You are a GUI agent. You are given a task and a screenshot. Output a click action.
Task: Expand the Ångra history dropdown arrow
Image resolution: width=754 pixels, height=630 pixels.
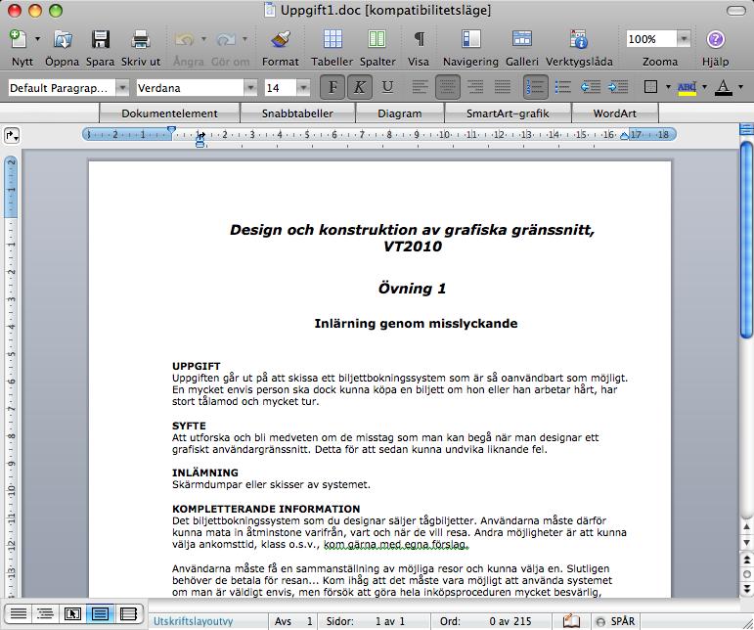(203, 38)
